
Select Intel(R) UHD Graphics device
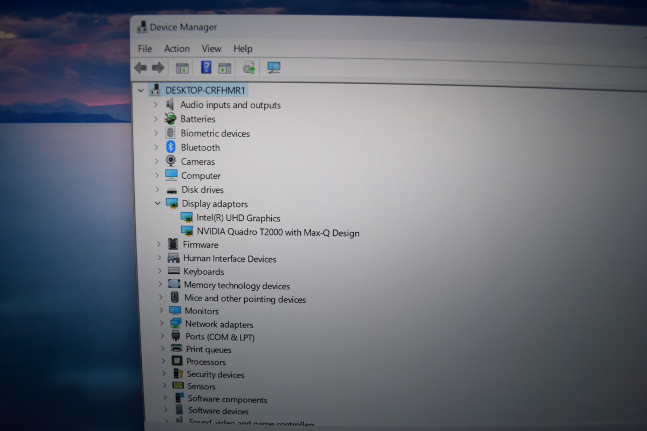pyautogui.click(x=238, y=218)
